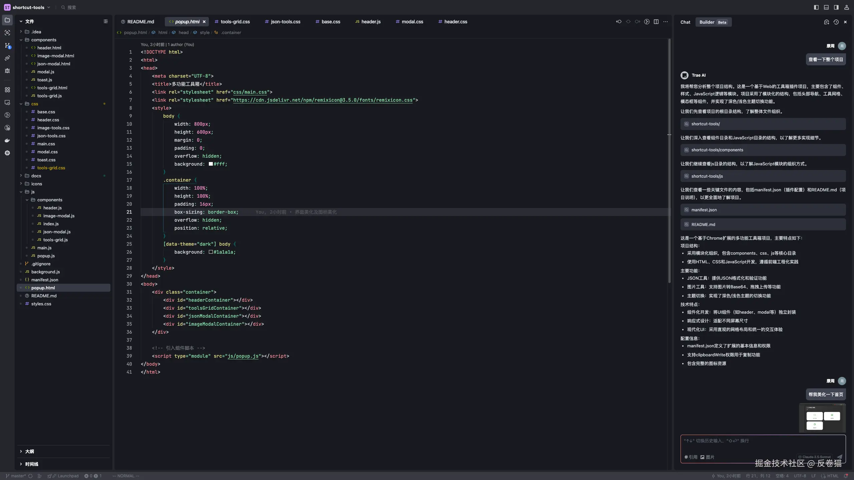Expand the docs folder

click(x=36, y=176)
